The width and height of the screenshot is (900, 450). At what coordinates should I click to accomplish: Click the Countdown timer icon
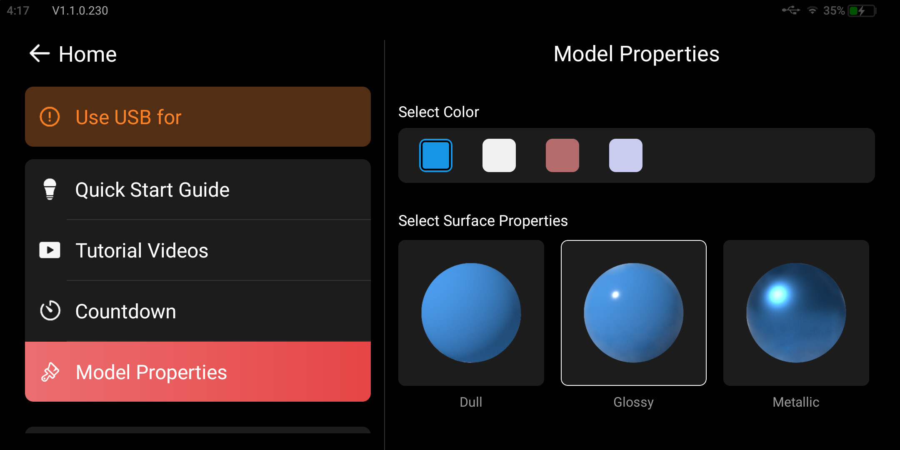coord(50,311)
